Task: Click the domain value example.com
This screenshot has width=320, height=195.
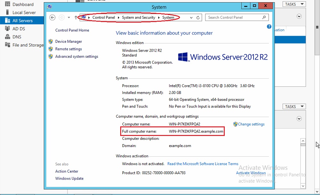Action: [x=180, y=146]
